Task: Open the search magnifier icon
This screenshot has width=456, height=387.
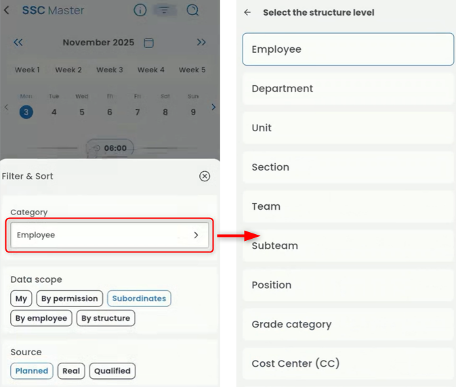Action: (193, 10)
